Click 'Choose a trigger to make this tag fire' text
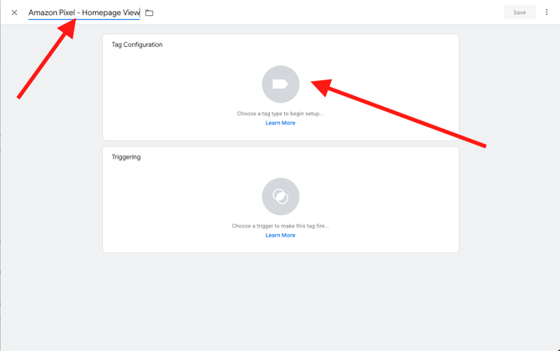The width and height of the screenshot is (560, 351). point(280,226)
